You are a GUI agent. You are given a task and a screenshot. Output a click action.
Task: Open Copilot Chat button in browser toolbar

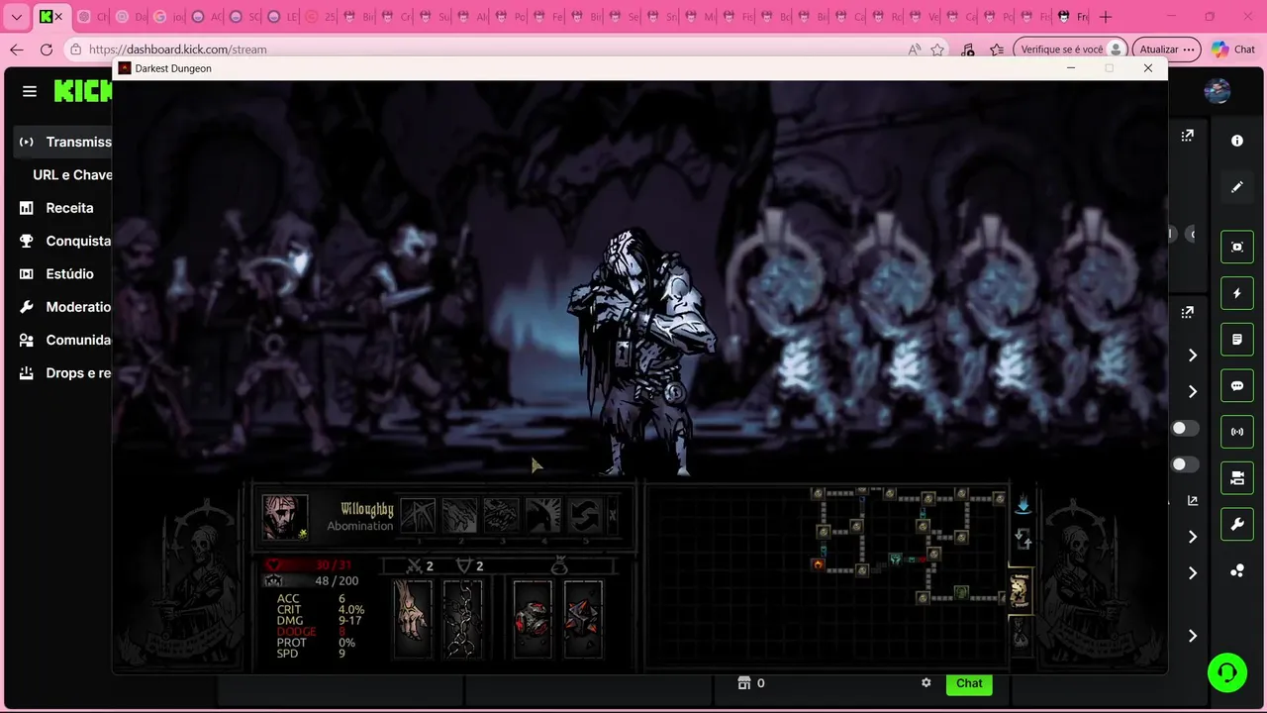1232,50
